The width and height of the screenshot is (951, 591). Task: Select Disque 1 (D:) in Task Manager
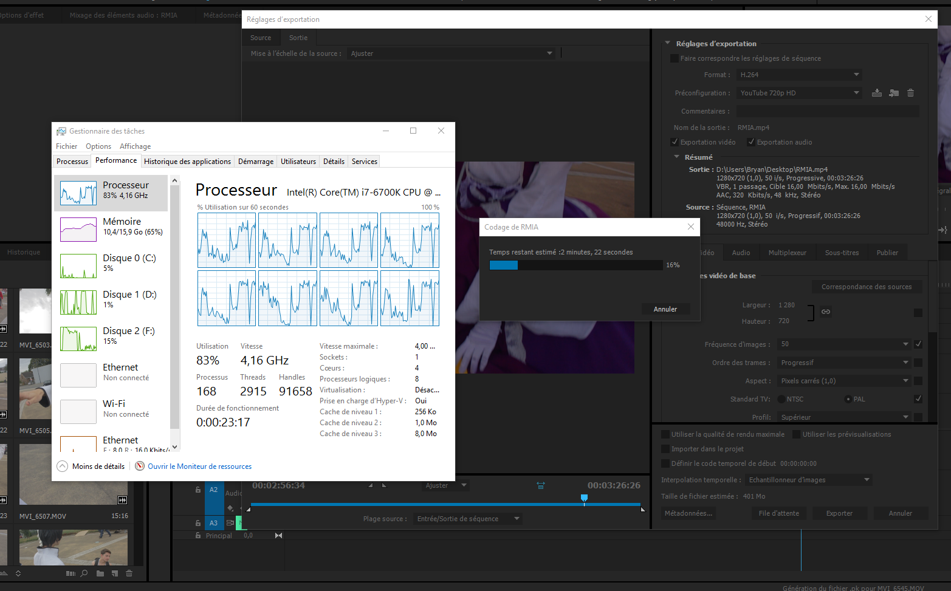click(111, 302)
